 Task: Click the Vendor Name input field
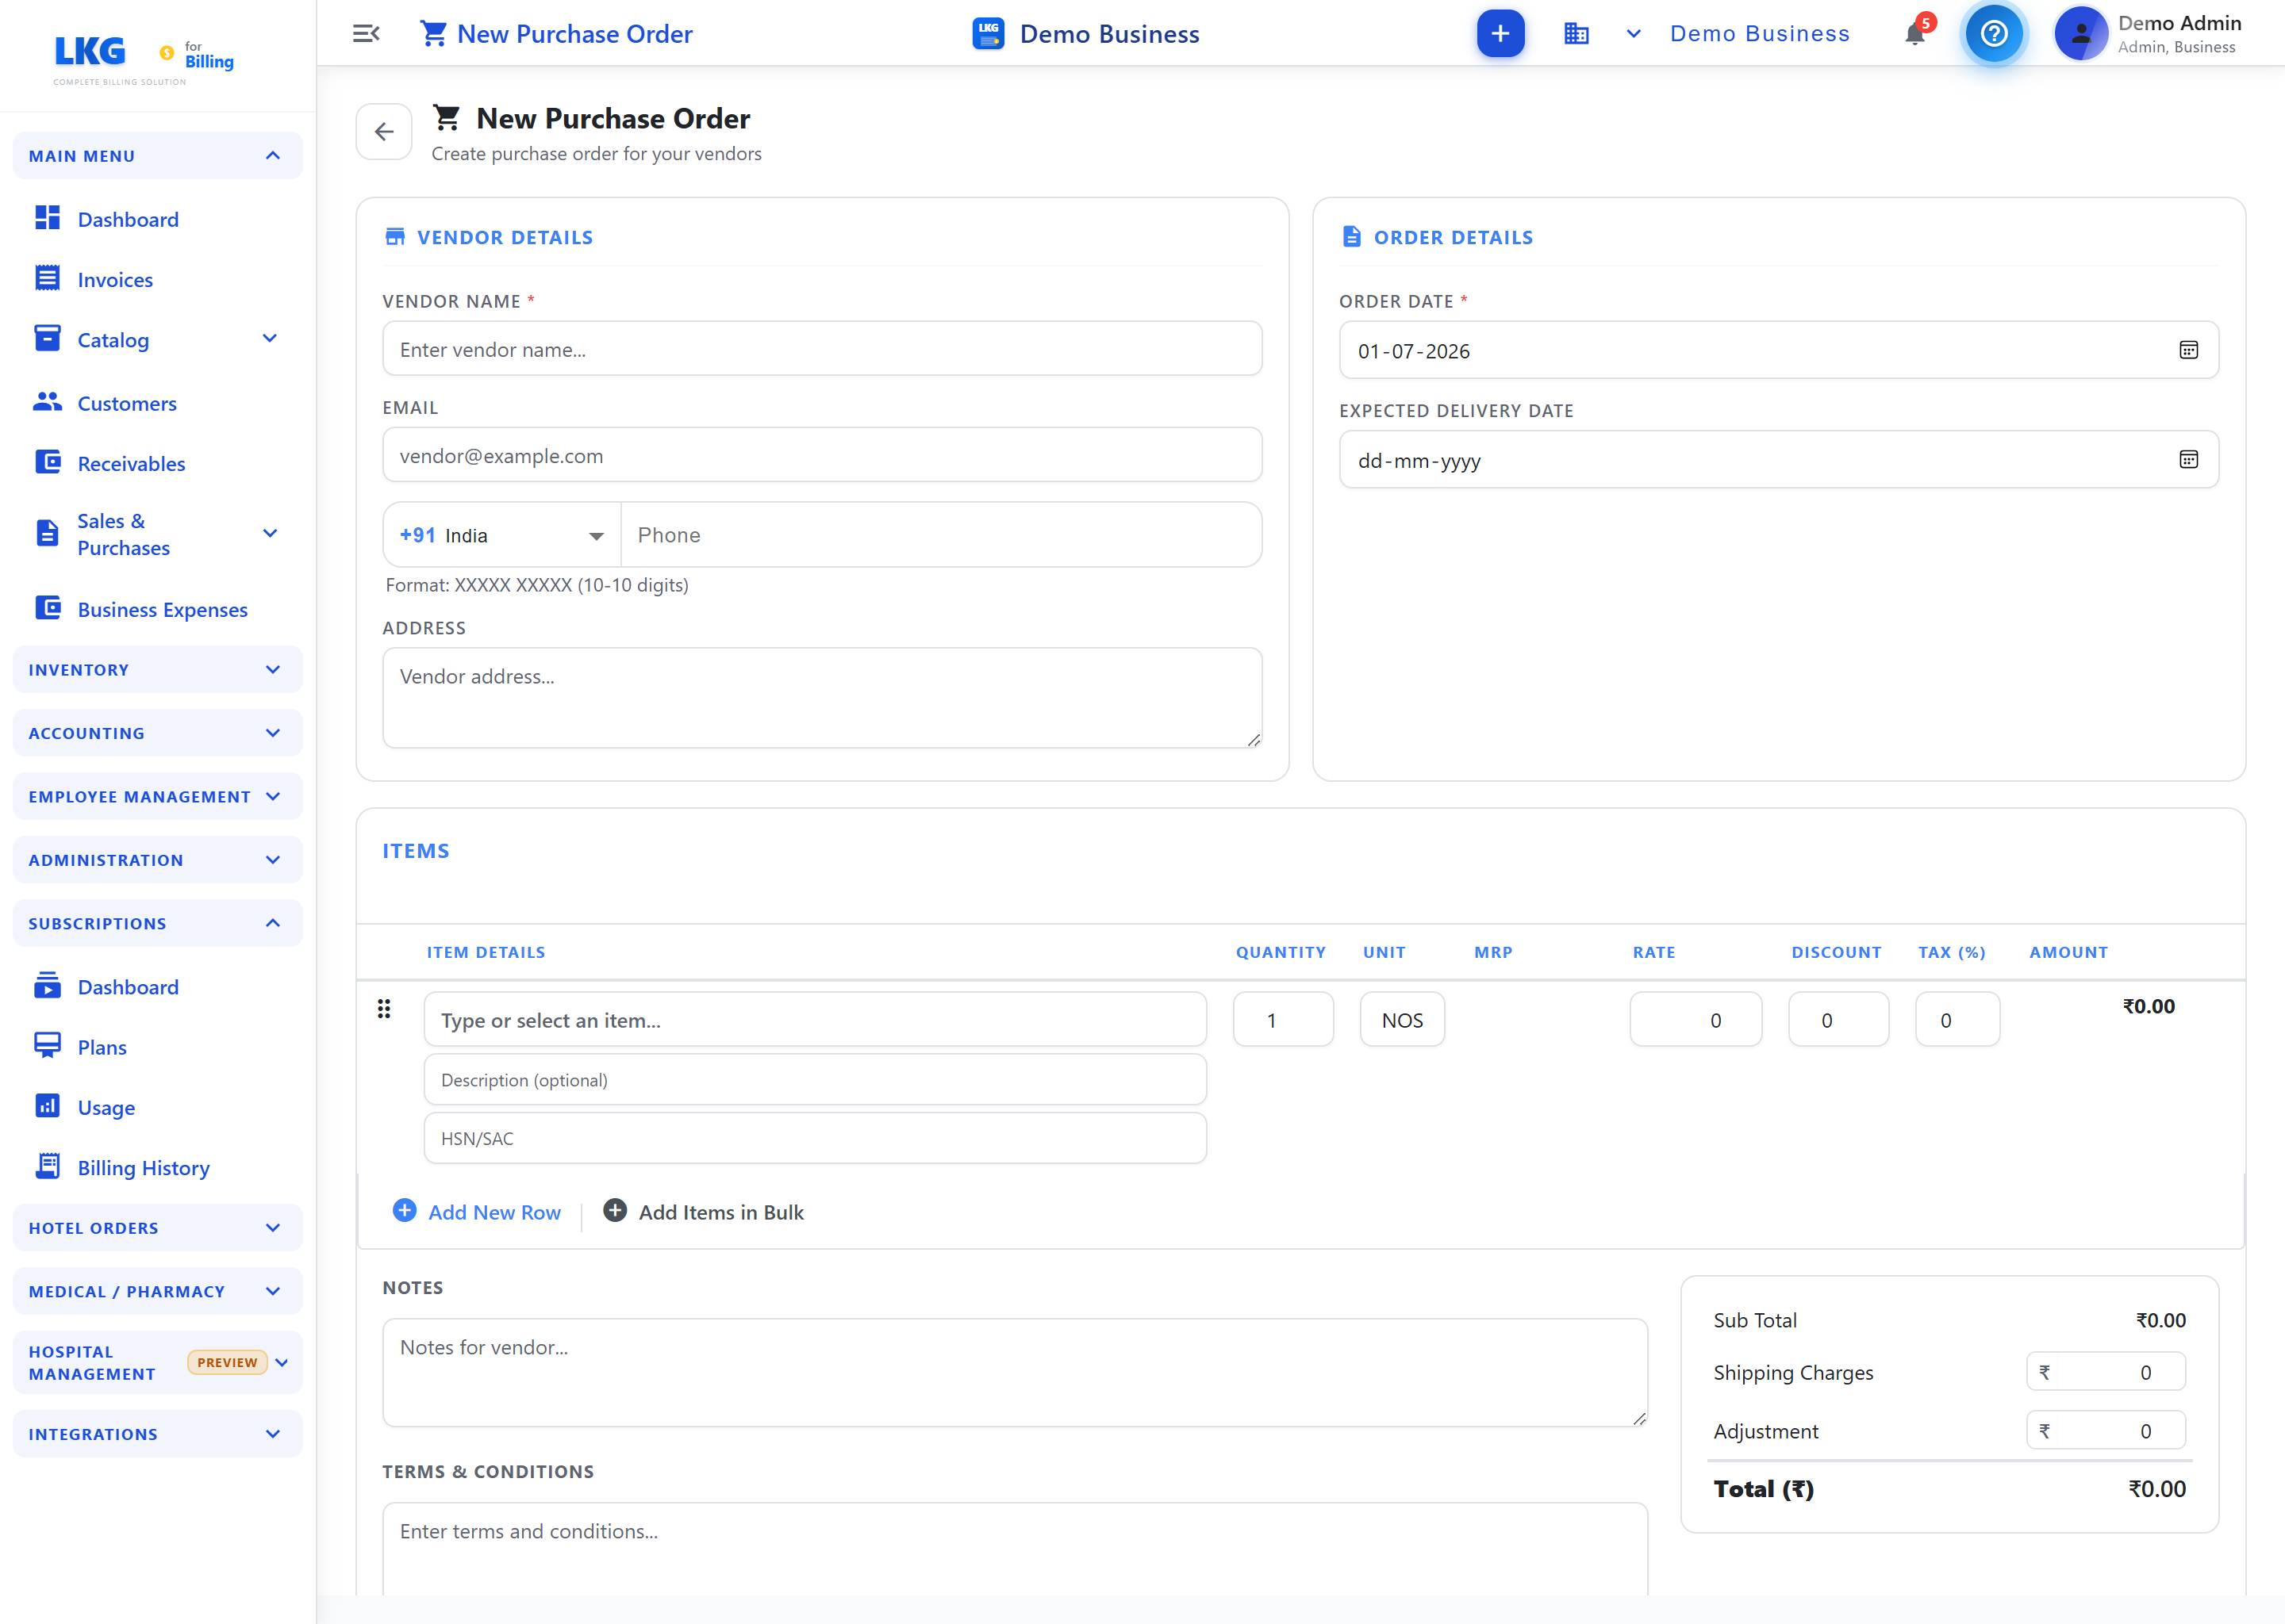coord(821,349)
